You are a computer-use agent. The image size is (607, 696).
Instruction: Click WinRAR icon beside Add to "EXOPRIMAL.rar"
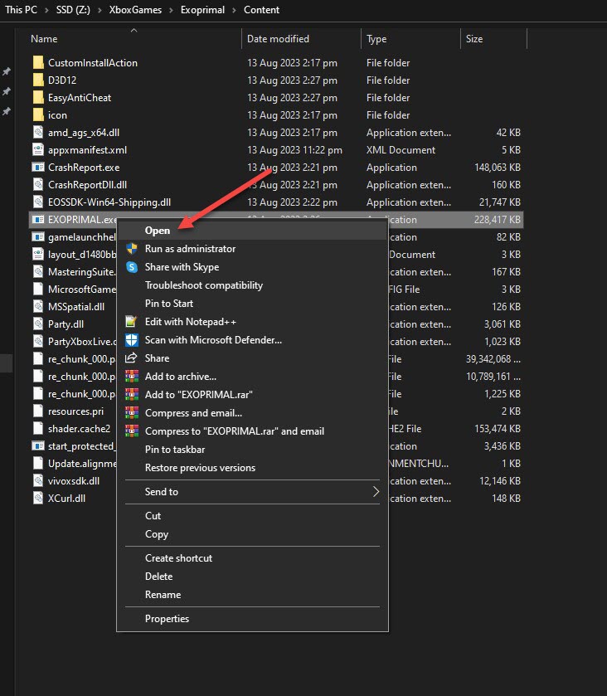coord(132,394)
